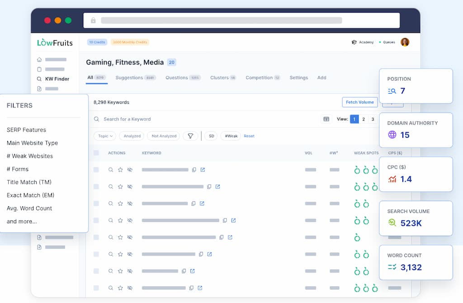Select the Title Match (TM) filter
The height and width of the screenshot is (303, 463).
[29, 182]
